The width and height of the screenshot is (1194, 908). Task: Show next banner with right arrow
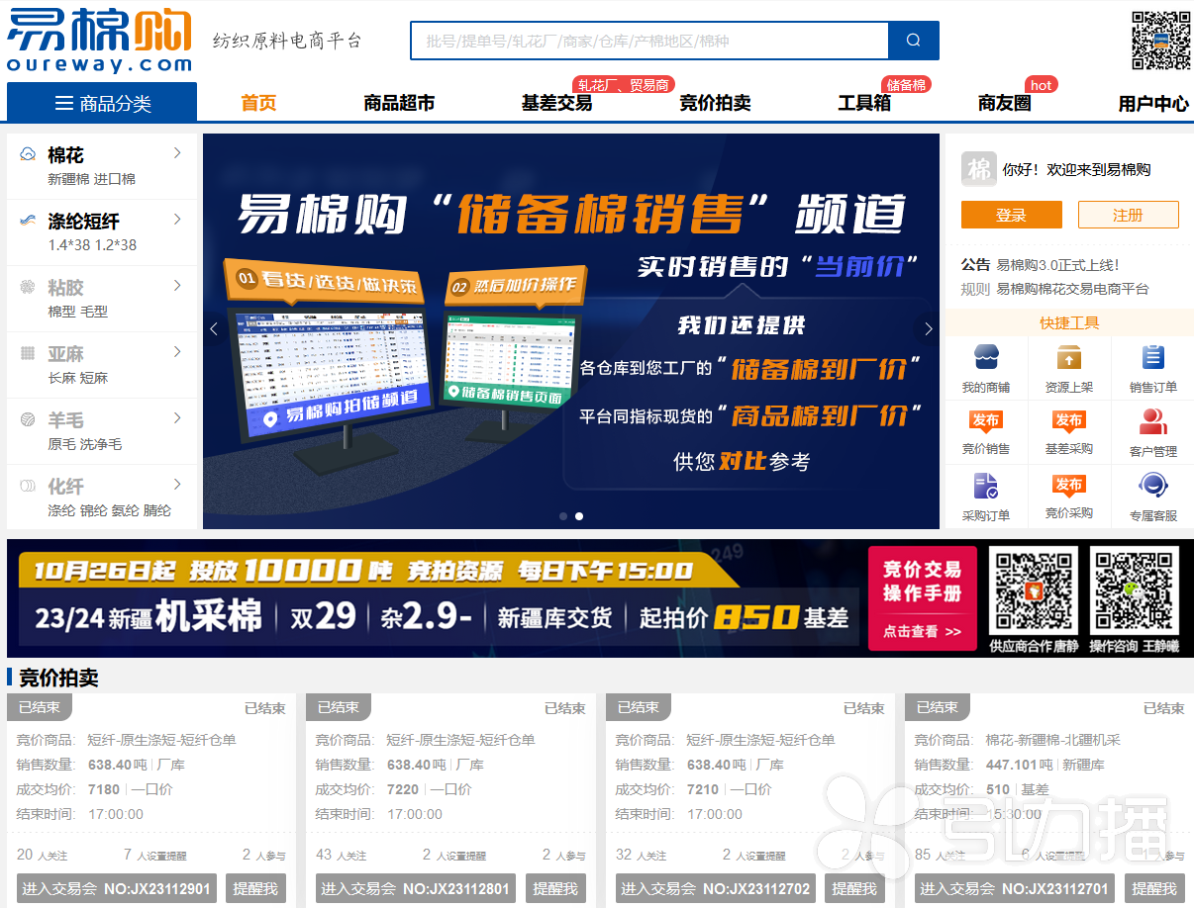[928, 329]
